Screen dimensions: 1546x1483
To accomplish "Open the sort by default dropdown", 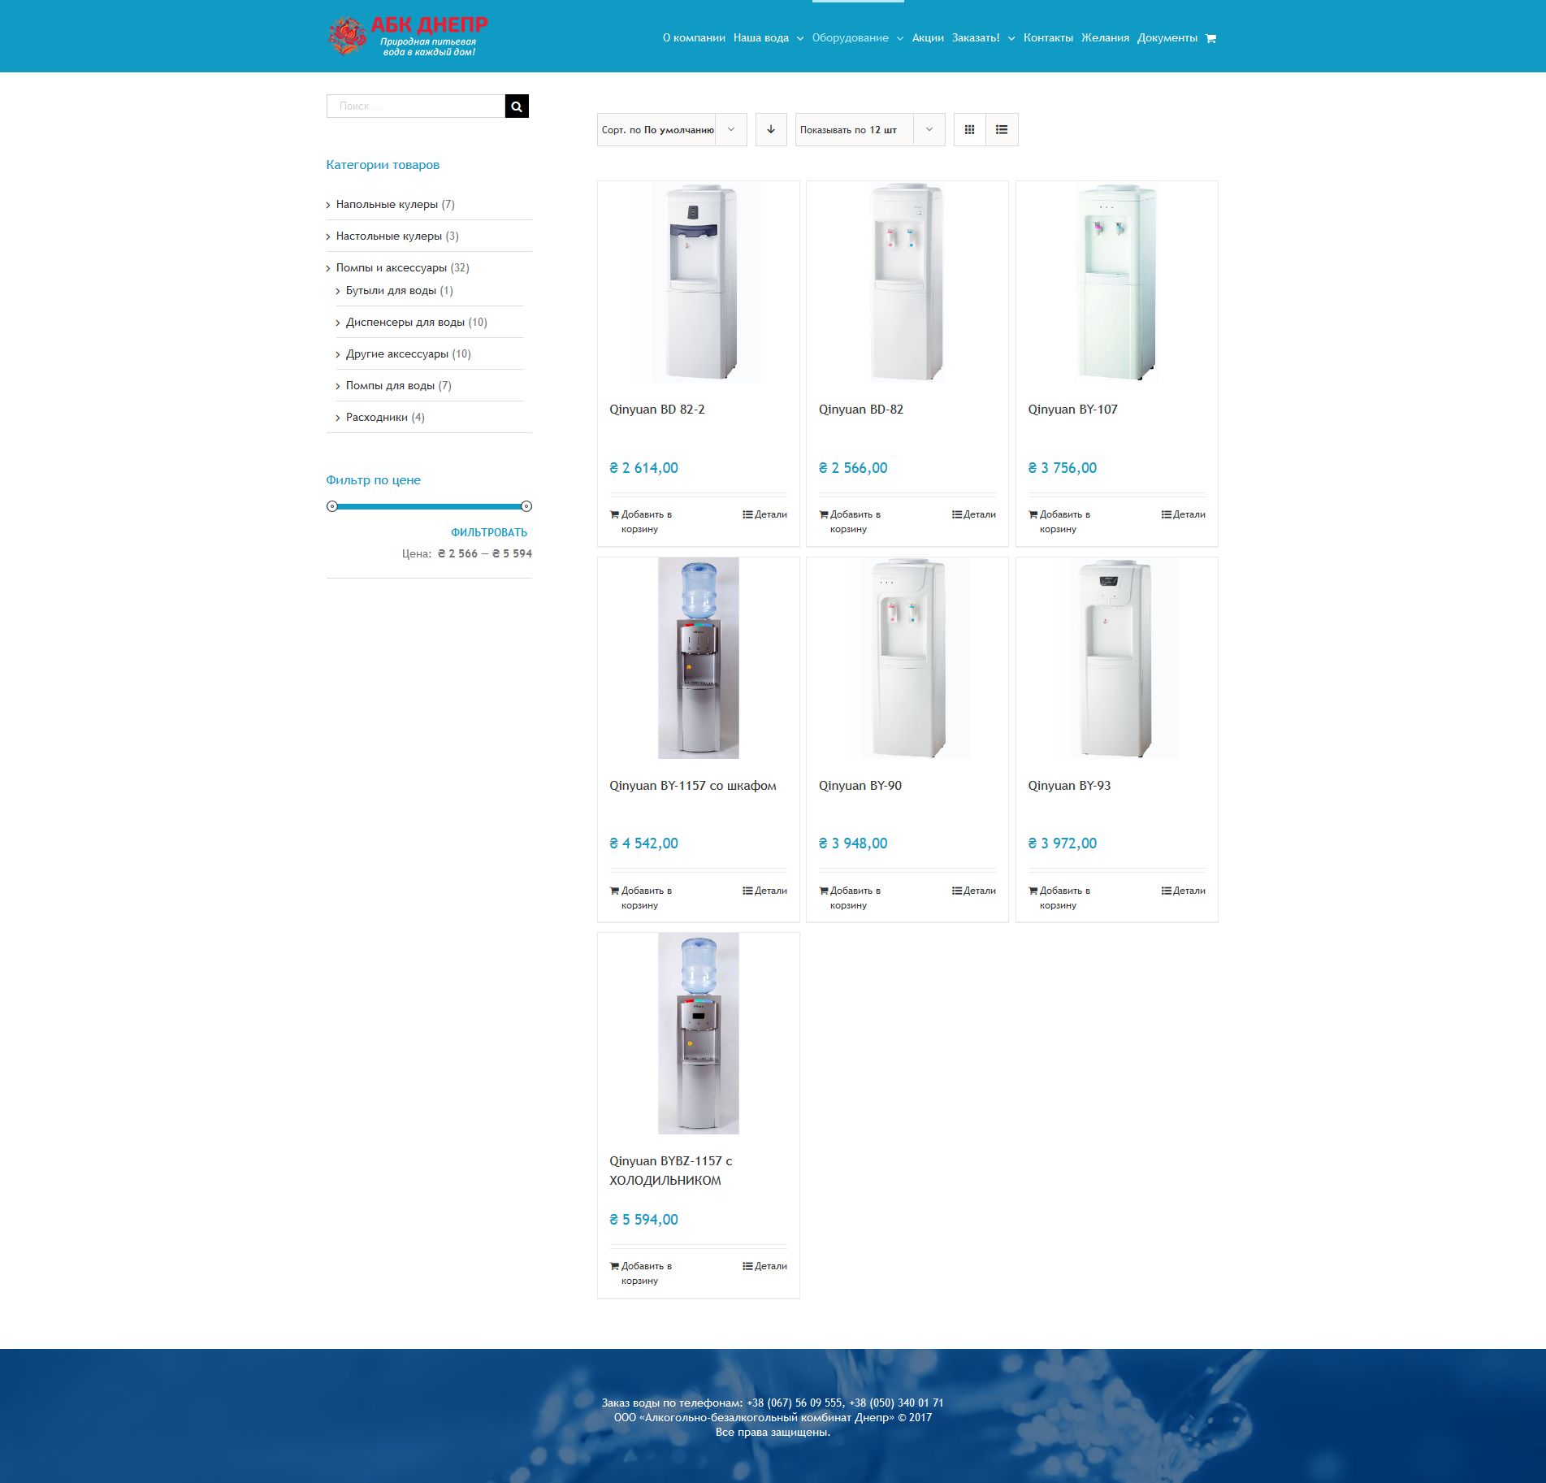I will [672, 130].
